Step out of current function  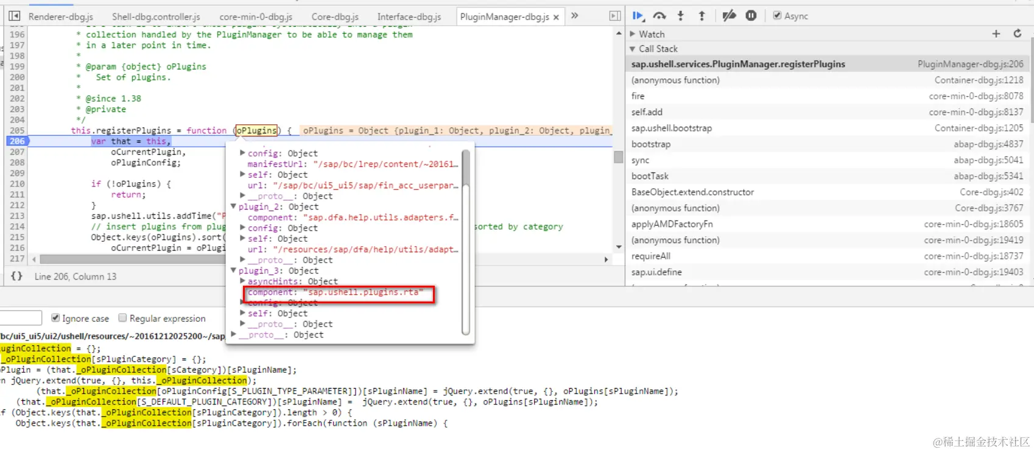702,16
